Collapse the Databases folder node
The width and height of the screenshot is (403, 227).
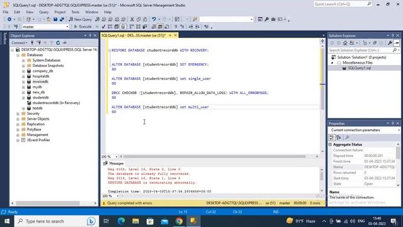18,55
